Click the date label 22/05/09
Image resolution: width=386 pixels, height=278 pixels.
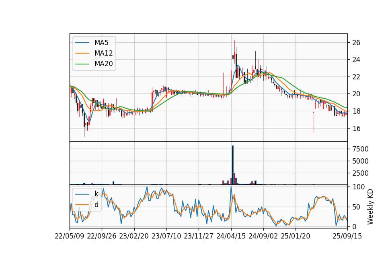(x=70, y=236)
